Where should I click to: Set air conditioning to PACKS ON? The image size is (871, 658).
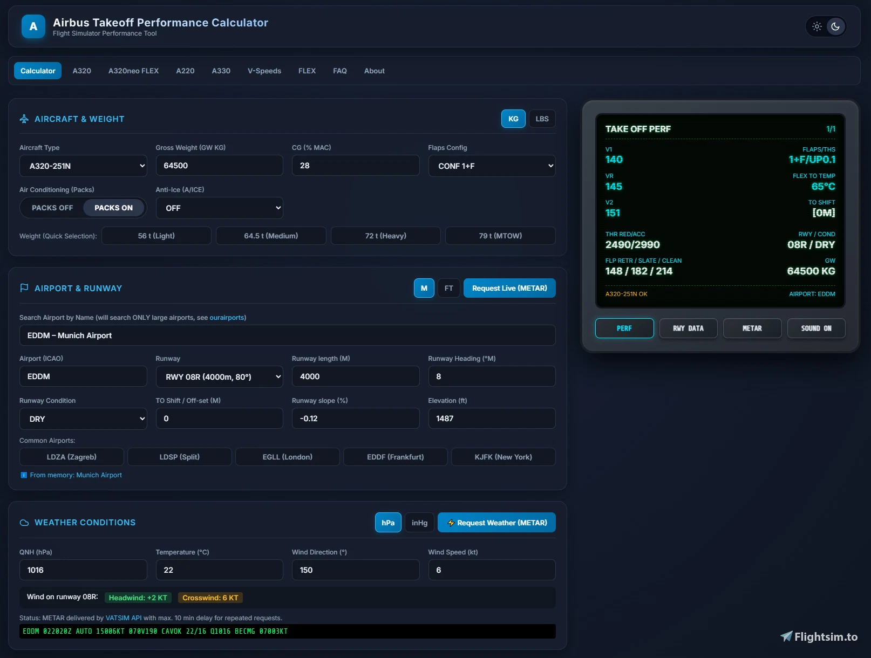(x=113, y=208)
